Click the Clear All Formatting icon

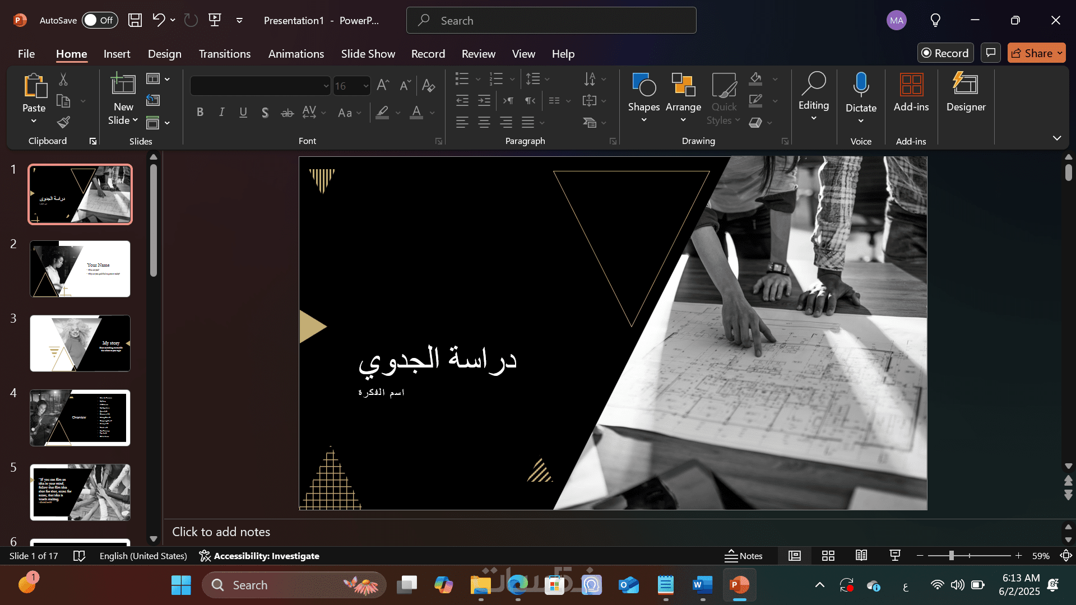[x=428, y=85]
